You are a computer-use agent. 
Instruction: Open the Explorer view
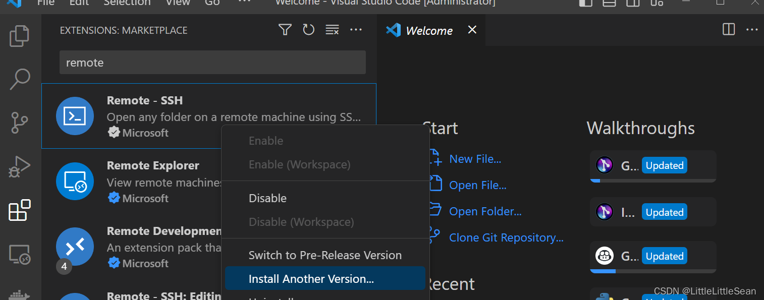pyautogui.click(x=19, y=35)
